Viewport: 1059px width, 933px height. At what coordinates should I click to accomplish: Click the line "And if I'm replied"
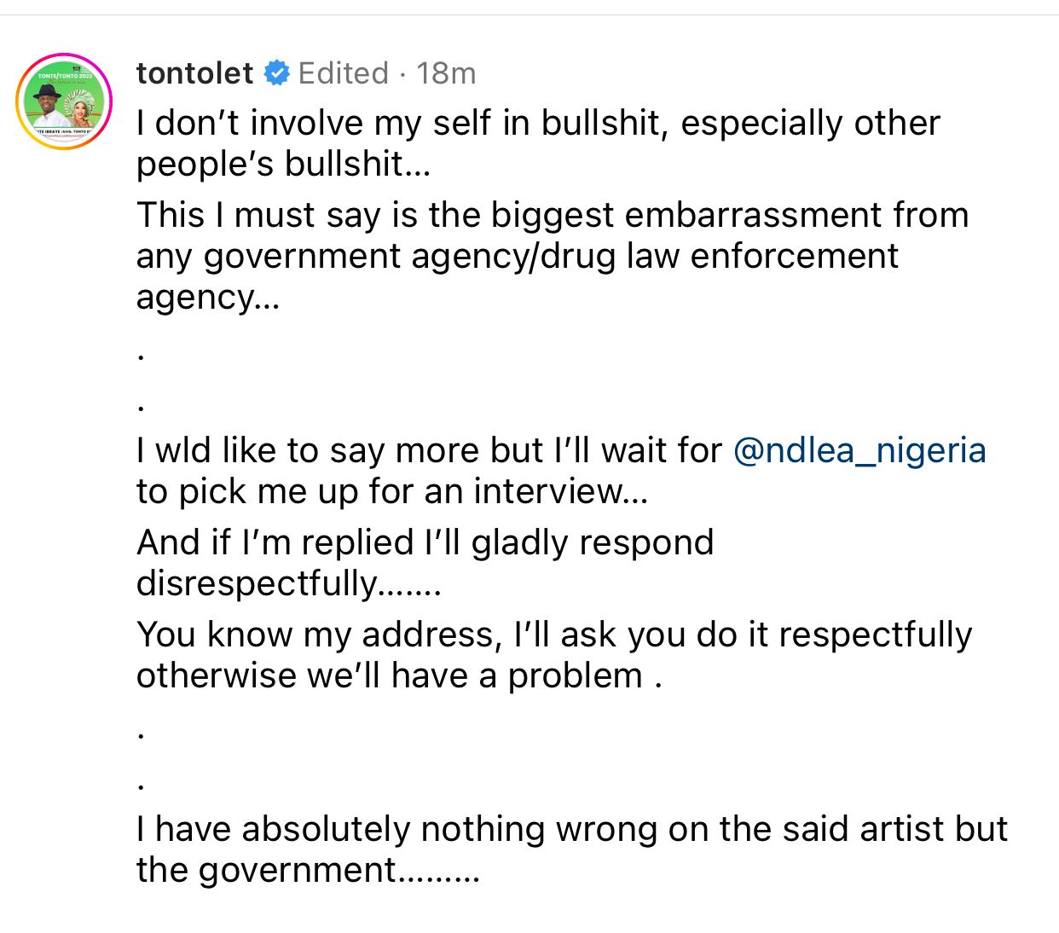point(425,542)
